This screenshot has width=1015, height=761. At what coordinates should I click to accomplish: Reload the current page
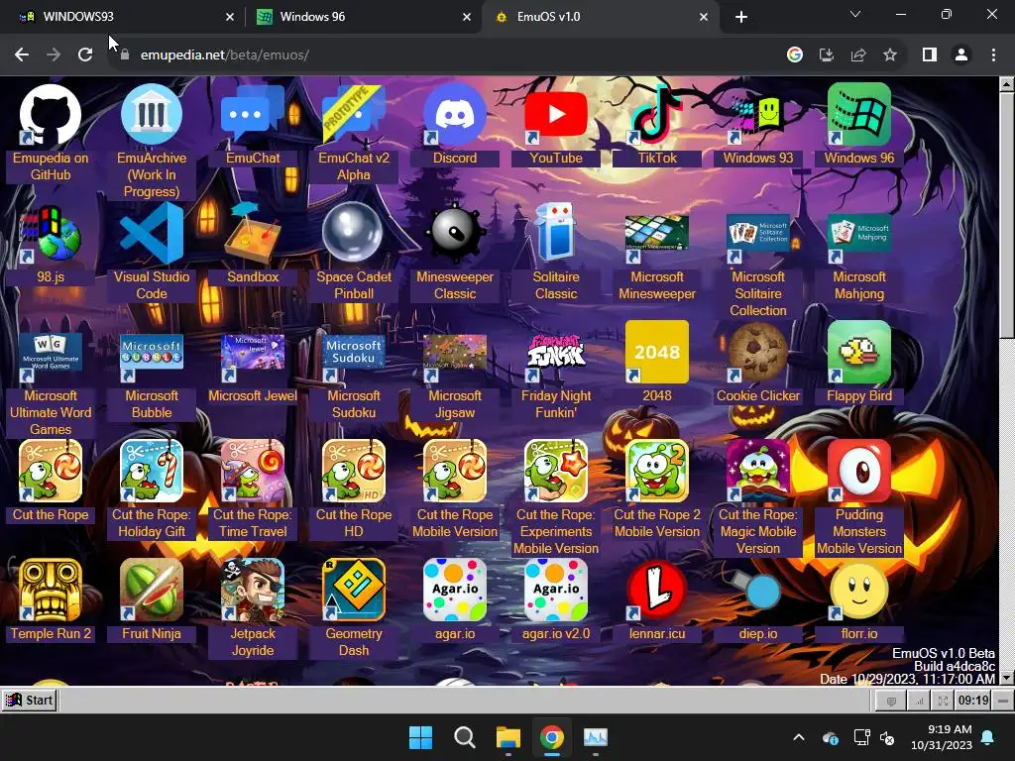[85, 55]
